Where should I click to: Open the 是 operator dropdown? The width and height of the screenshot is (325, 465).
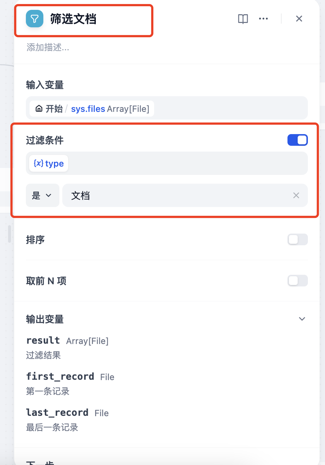[42, 195]
